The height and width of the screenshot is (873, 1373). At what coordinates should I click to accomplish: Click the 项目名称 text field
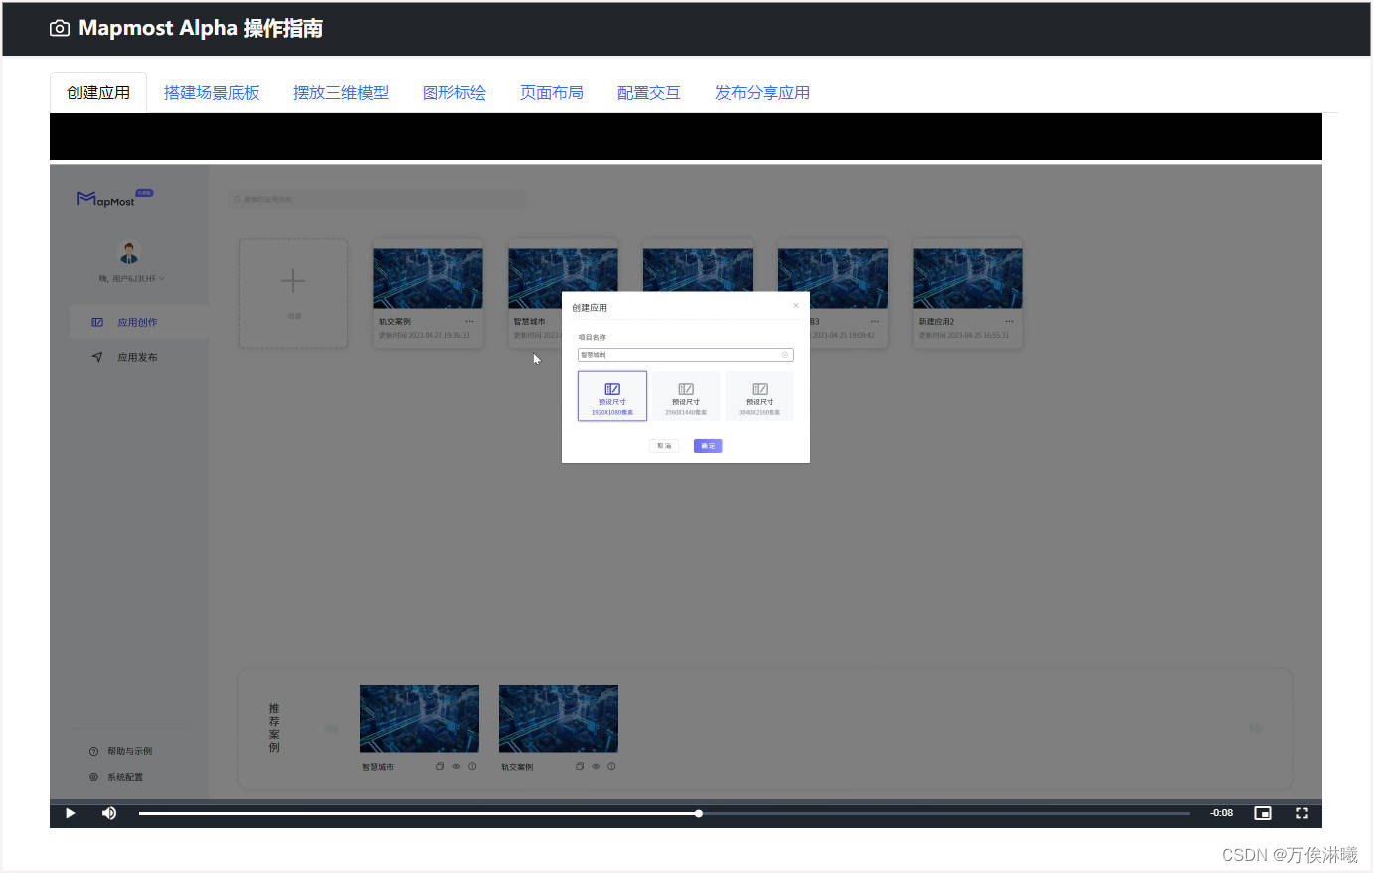[686, 355]
